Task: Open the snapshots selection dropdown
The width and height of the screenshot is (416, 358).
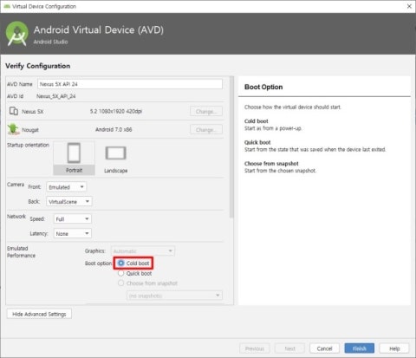Action: coord(174,296)
